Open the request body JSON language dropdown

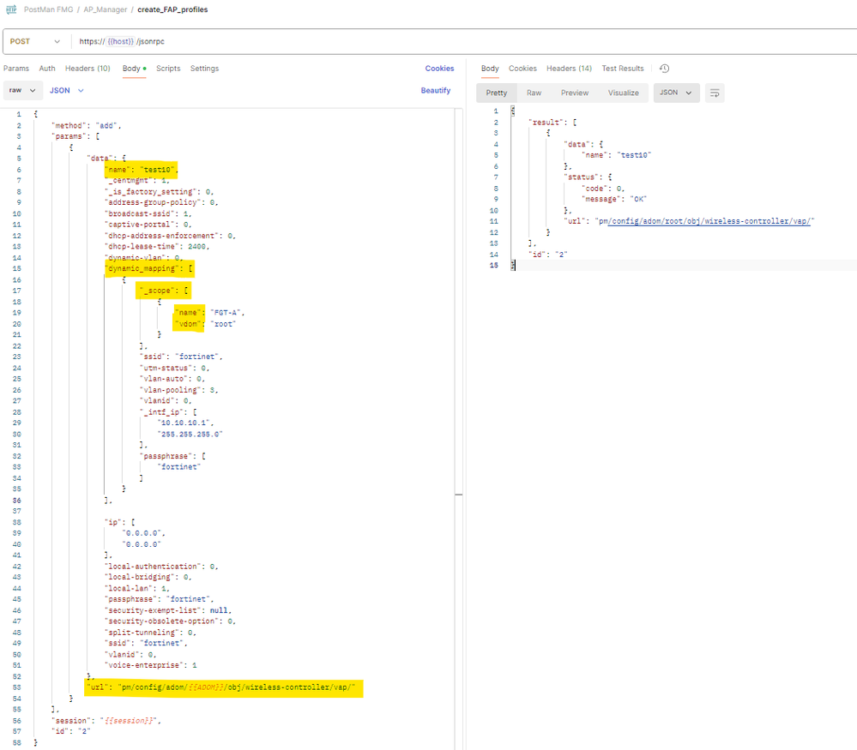pos(67,91)
